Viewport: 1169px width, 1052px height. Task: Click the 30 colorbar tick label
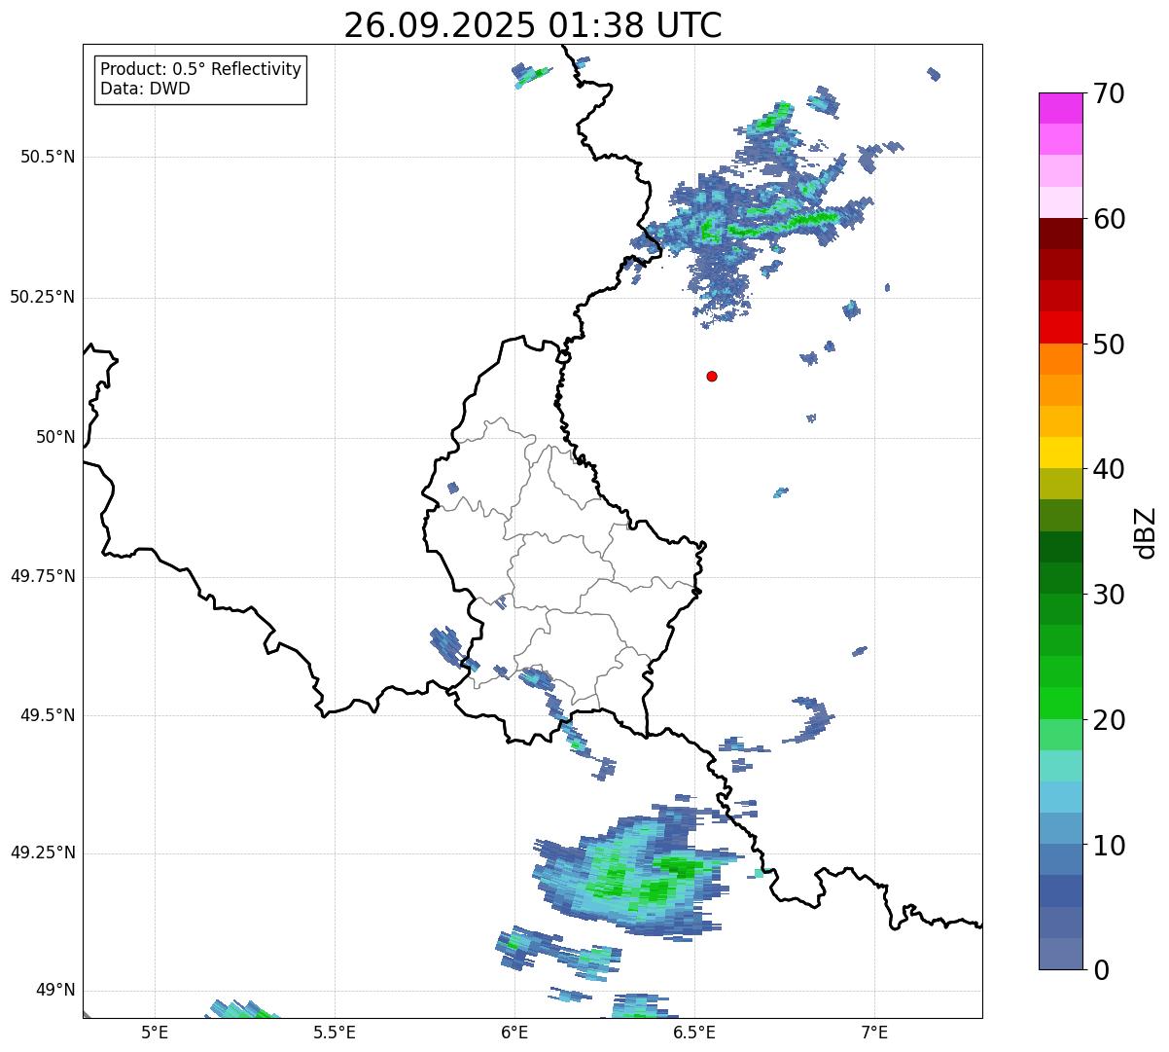point(1109,595)
